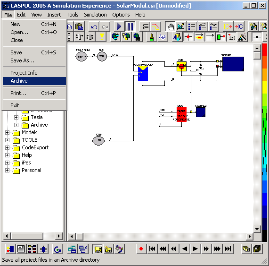Click the dual component block icon

click(x=90, y=37)
